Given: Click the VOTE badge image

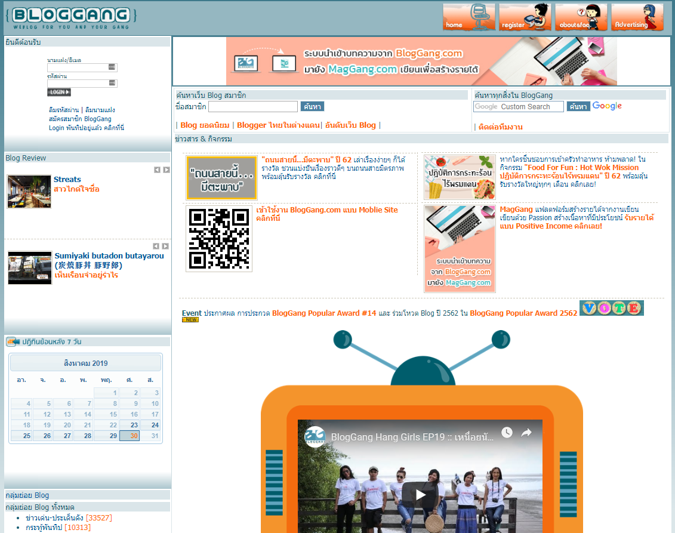Looking at the screenshot, I should click(611, 308).
